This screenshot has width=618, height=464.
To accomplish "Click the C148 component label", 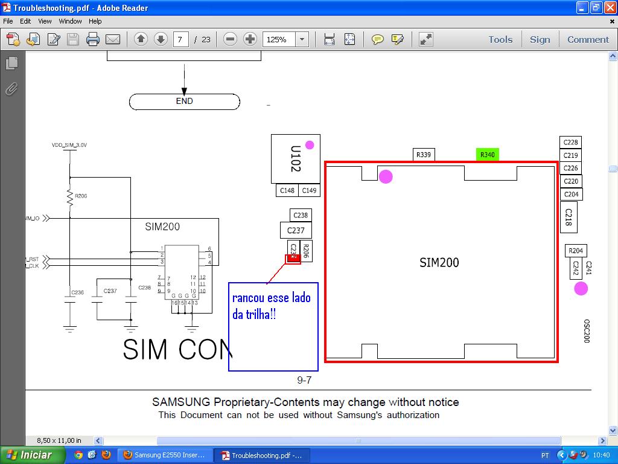I will tap(287, 190).
